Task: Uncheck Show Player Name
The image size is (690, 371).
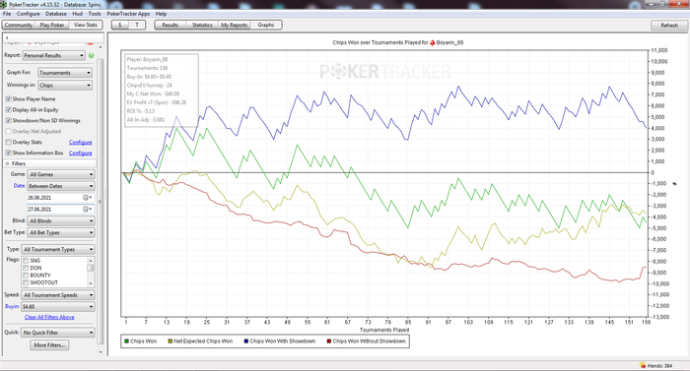Action: pyautogui.click(x=8, y=99)
